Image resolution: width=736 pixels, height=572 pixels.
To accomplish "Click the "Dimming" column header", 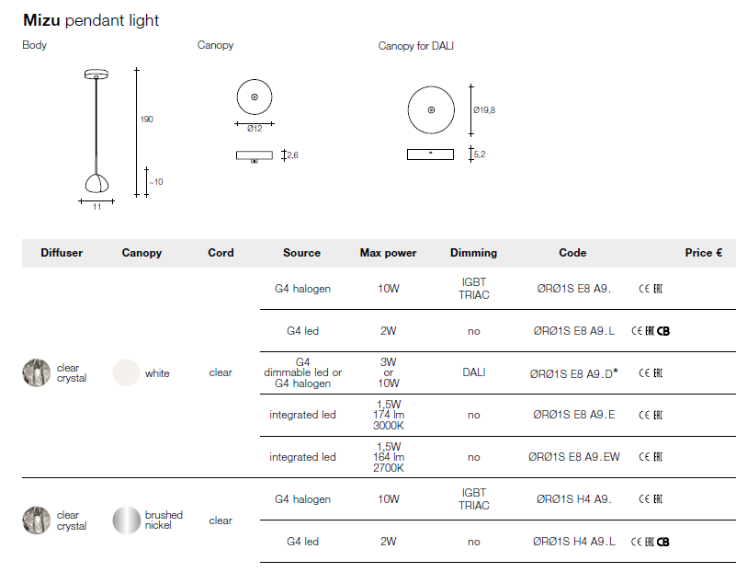I will tap(473, 253).
